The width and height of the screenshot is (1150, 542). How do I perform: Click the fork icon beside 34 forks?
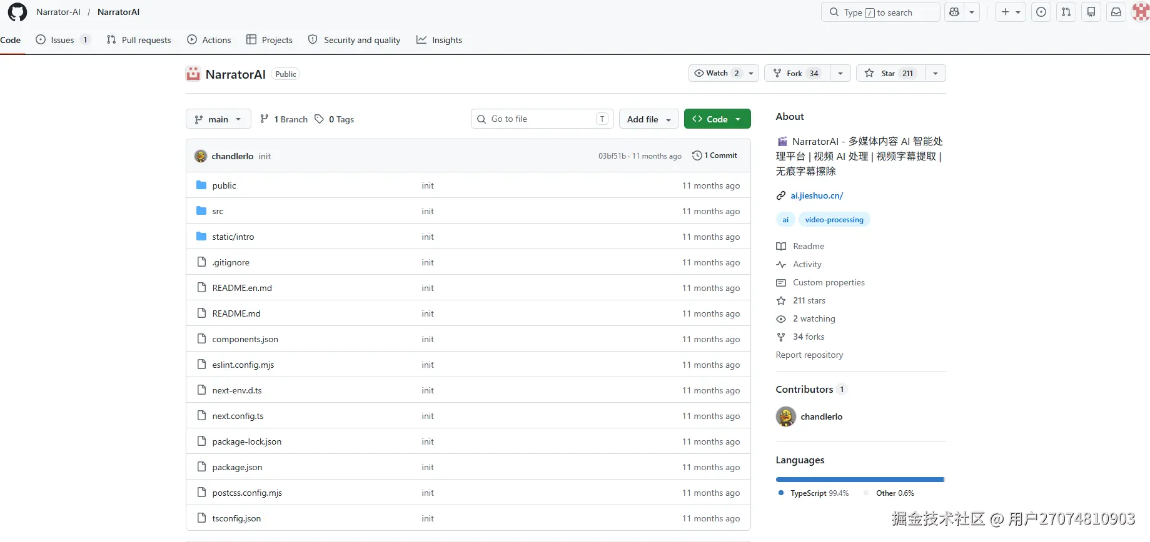coord(781,337)
